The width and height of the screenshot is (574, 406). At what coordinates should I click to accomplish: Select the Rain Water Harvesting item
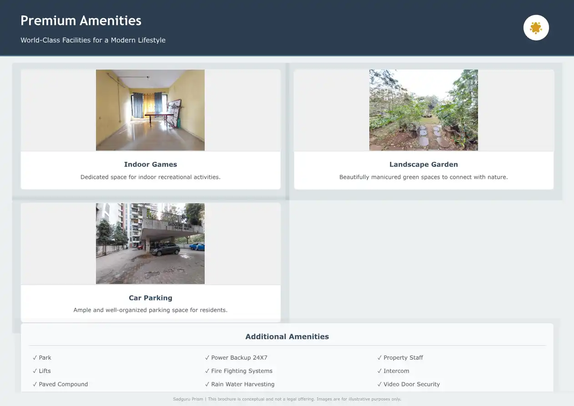pos(242,384)
